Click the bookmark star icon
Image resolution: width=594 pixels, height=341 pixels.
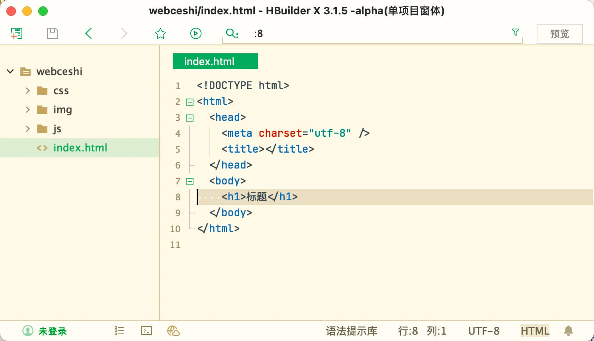(x=160, y=33)
